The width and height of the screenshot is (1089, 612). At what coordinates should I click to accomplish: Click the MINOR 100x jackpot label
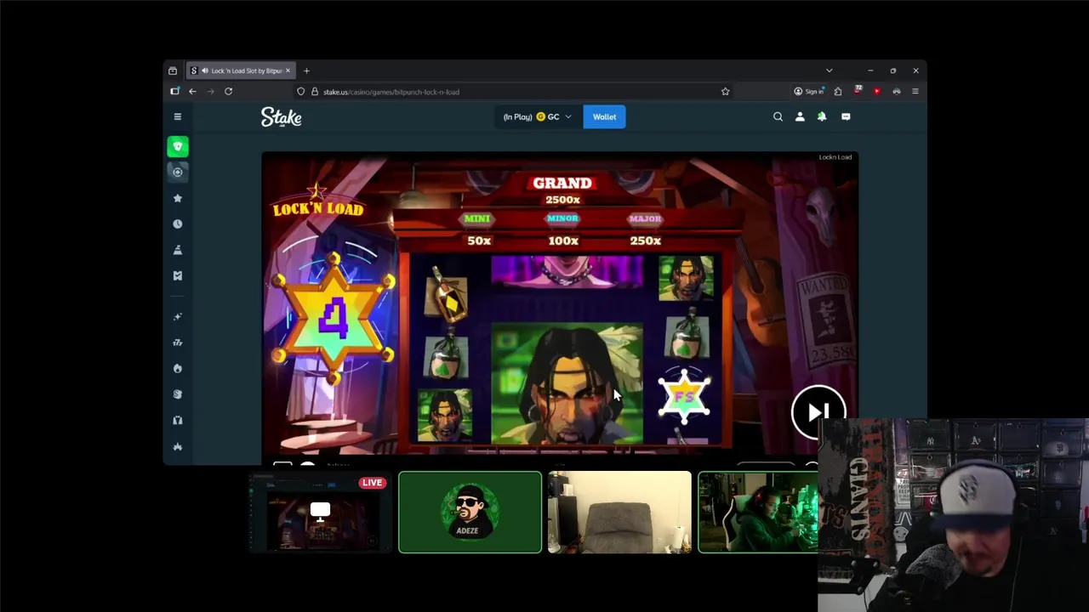pyautogui.click(x=562, y=229)
